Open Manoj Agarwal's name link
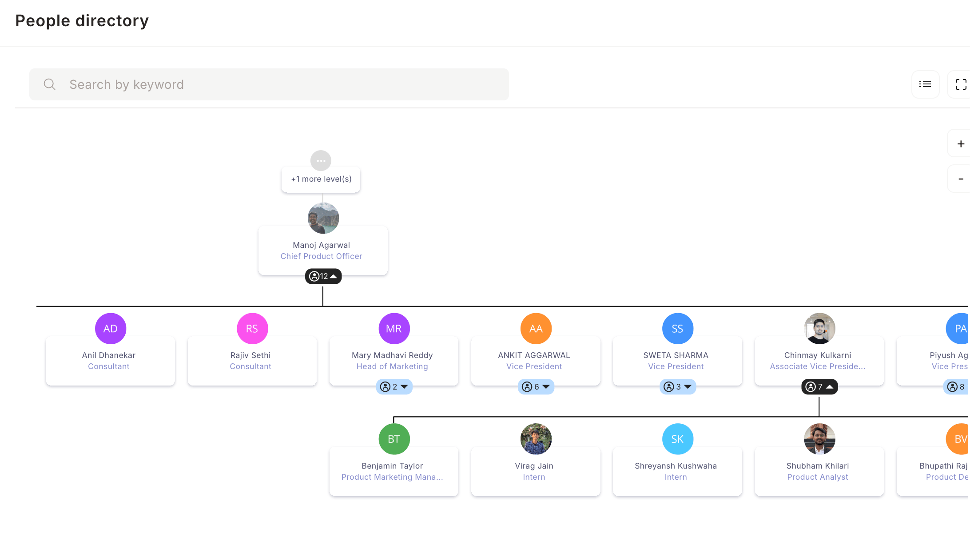970x533 pixels. pos(321,245)
